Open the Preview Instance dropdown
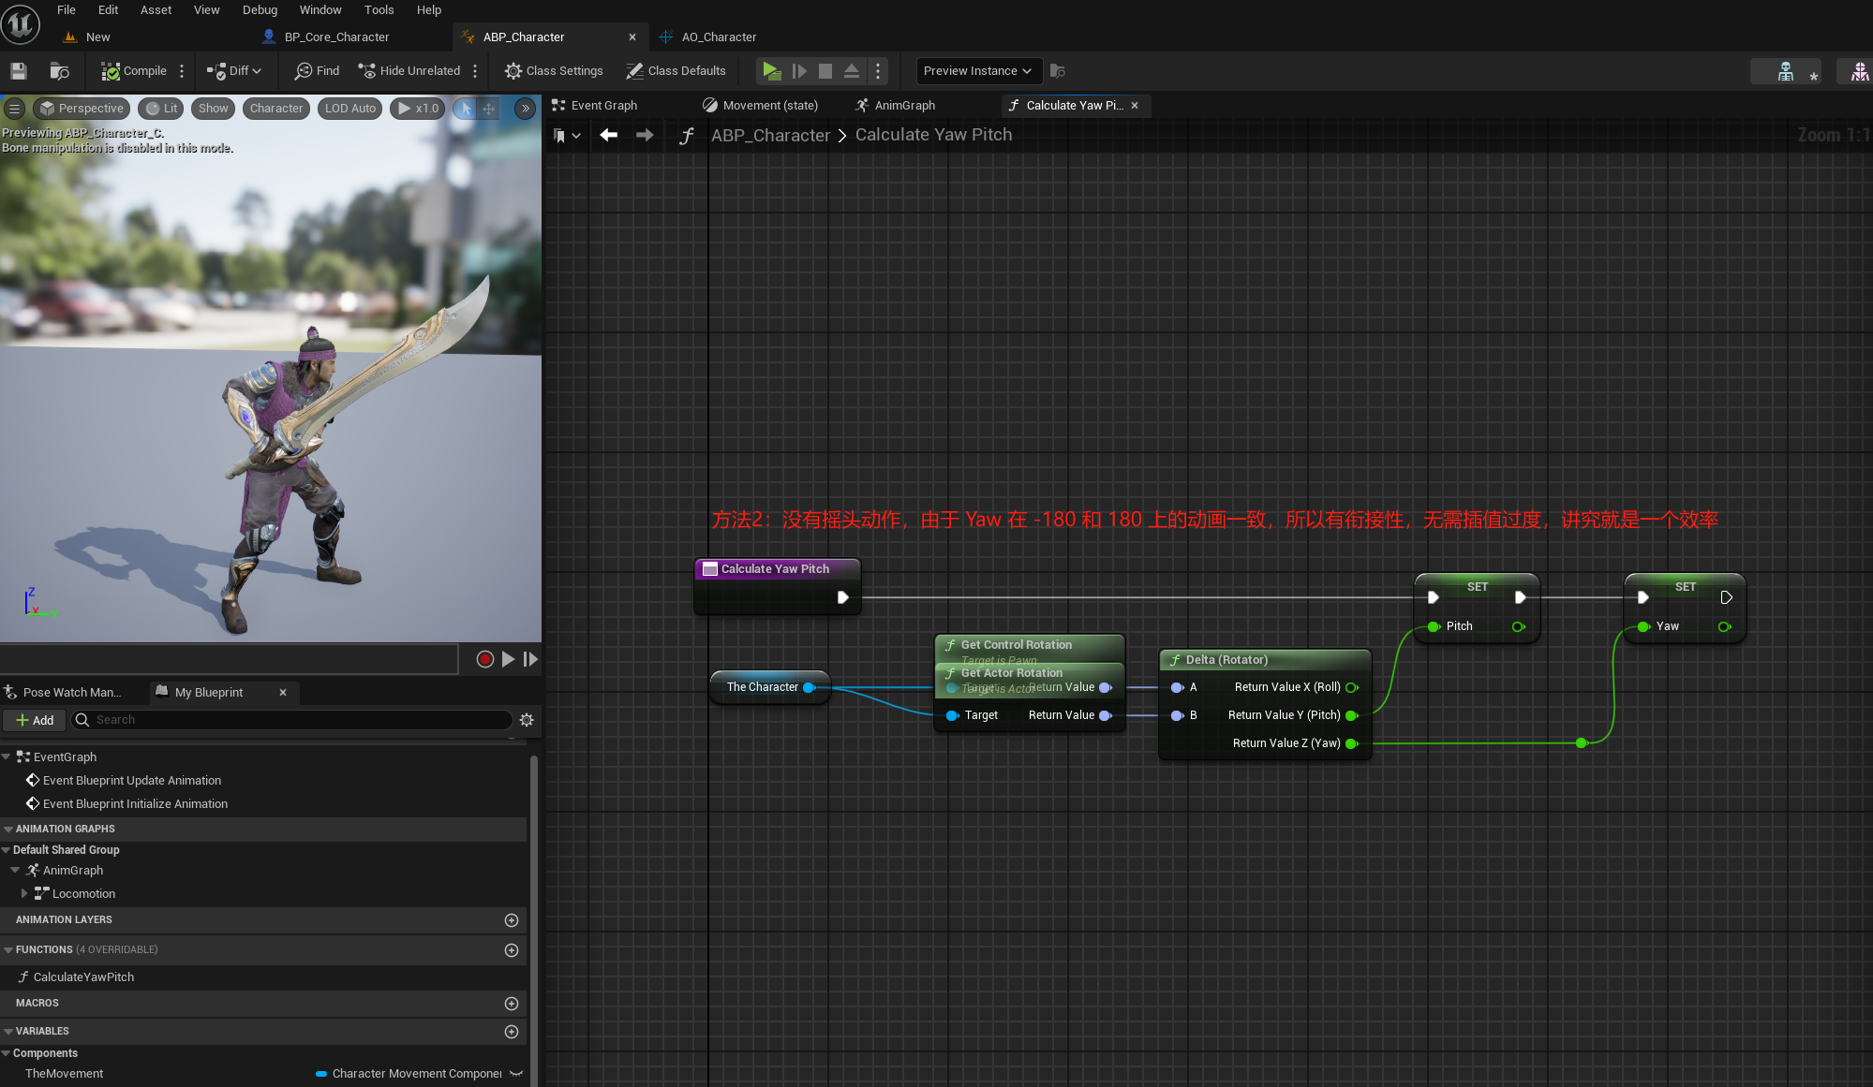Image resolution: width=1873 pixels, height=1087 pixels. click(x=976, y=71)
